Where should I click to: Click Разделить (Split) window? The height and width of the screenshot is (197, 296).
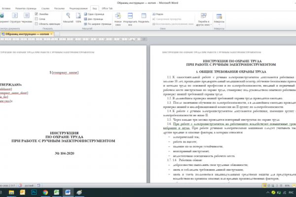click(144, 18)
